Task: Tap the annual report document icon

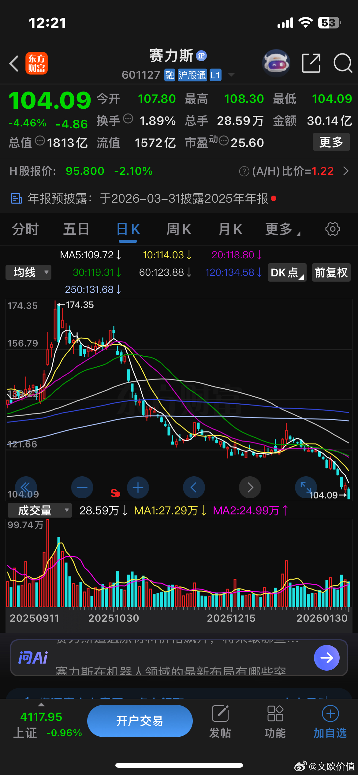Action: click(x=16, y=198)
